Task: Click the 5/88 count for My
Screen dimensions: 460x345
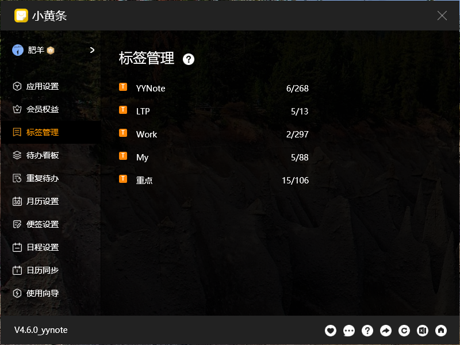Action: 300,158
